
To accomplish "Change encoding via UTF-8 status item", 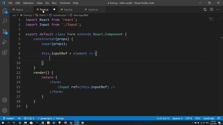I will pos(189,118).
